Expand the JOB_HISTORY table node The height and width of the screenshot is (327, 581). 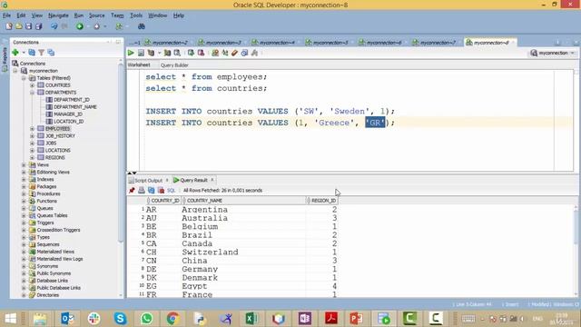tap(33, 135)
